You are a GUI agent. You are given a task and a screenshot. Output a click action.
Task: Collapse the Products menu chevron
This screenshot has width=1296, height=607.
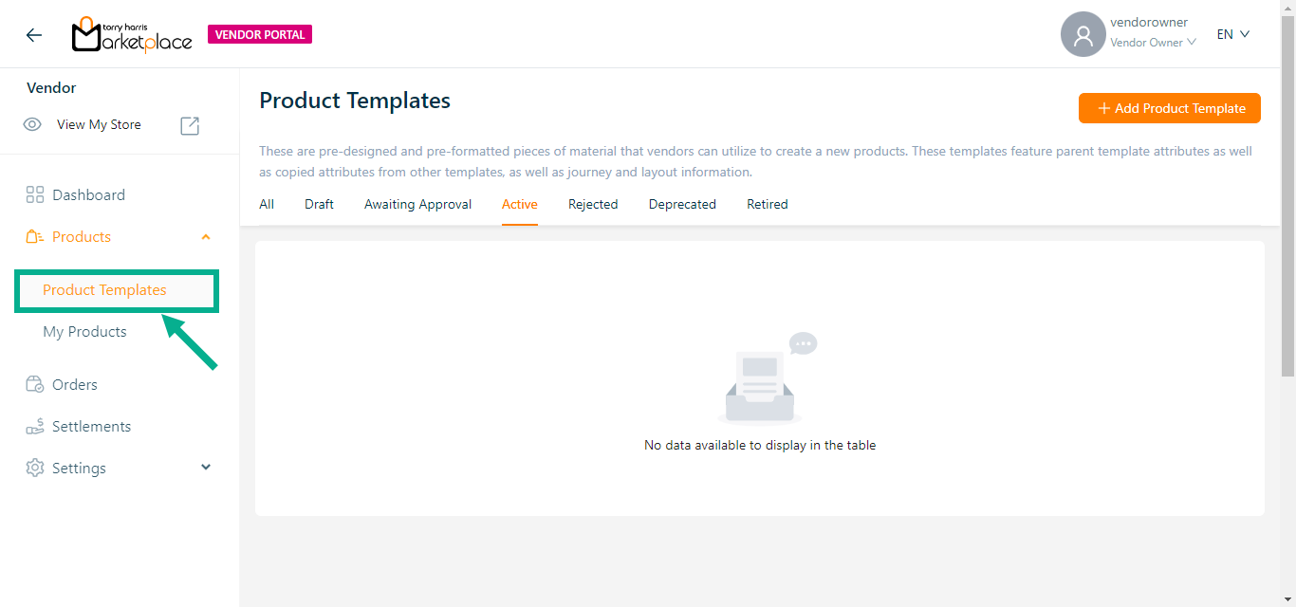pos(206,237)
